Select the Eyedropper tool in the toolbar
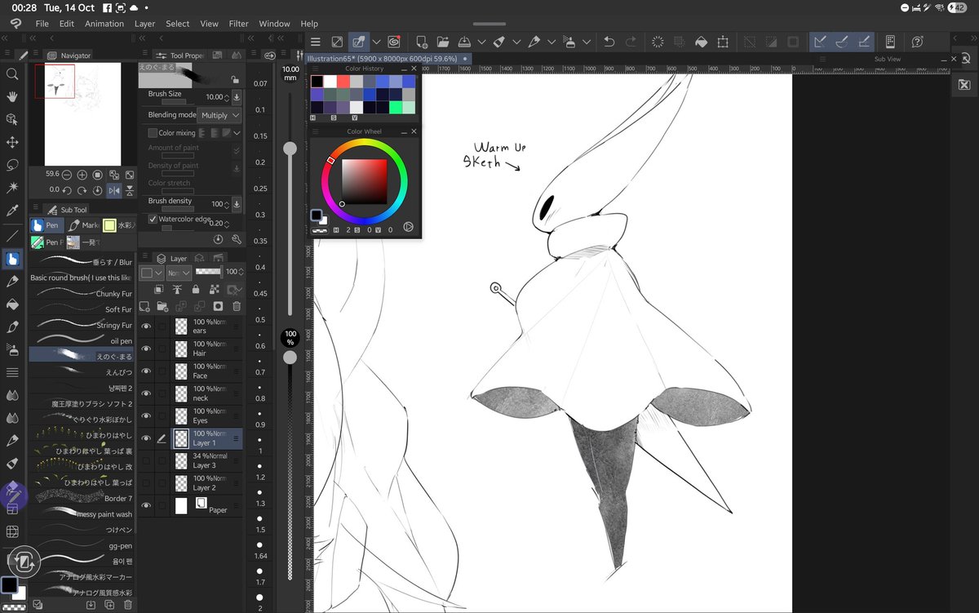 12,211
